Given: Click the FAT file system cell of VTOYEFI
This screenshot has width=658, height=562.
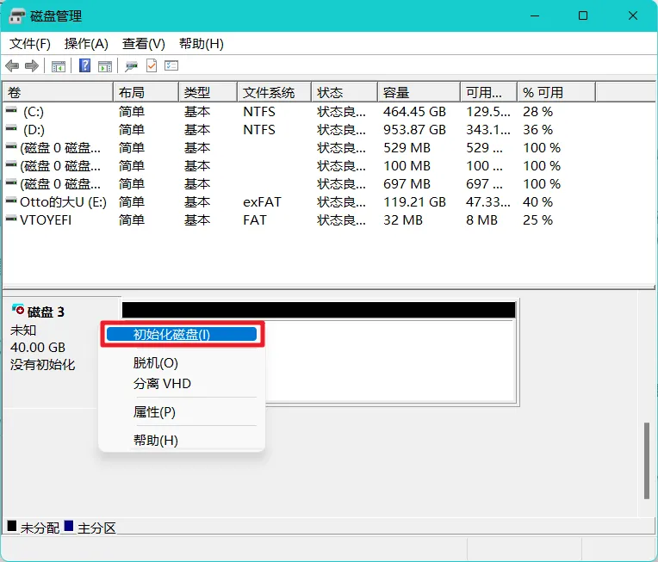Looking at the screenshot, I should pyautogui.click(x=255, y=219).
